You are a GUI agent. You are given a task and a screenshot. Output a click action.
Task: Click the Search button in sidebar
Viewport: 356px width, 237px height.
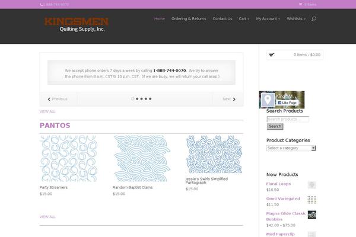click(x=275, y=127)
